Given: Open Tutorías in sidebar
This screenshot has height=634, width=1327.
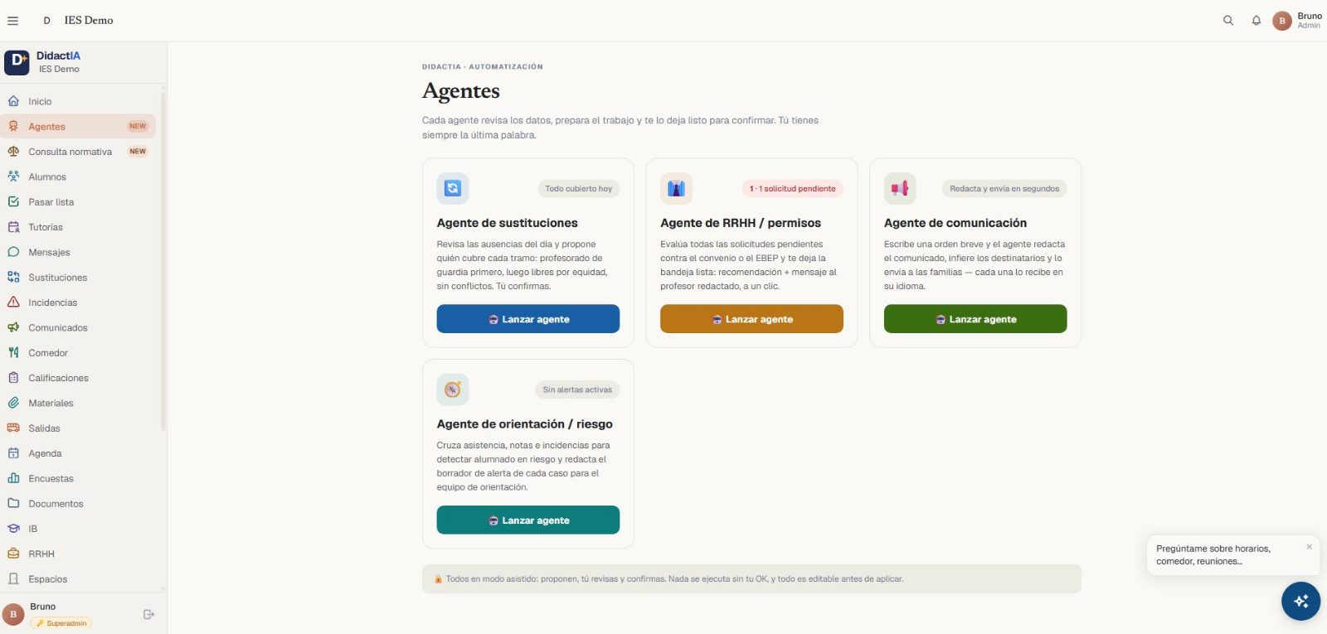Looking at the screenshot, I should (x=78, y=227).
